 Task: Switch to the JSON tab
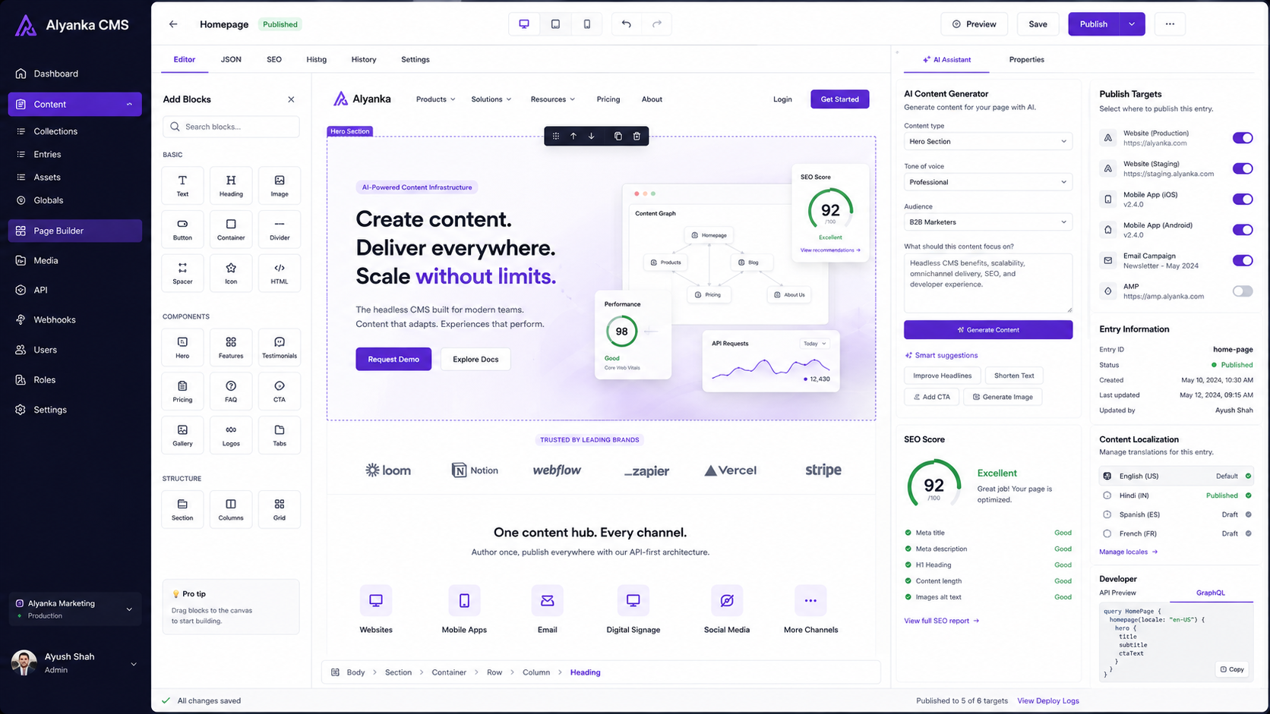(x=231, y=59)
